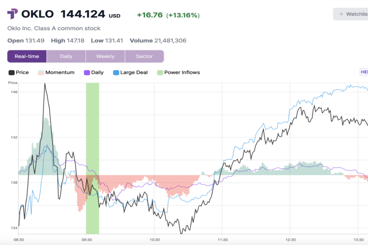Click the purple OKLO logo icon
368x245 pixels.
[x=12, y=14]
